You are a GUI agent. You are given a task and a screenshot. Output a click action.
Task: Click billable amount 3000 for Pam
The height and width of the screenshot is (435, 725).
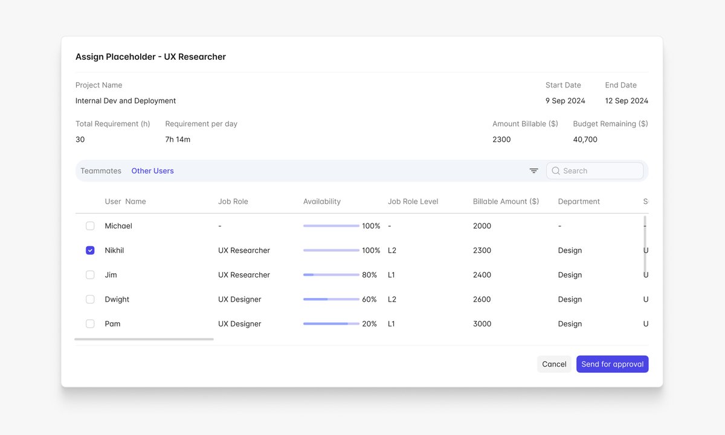click(x=482, y=324)
